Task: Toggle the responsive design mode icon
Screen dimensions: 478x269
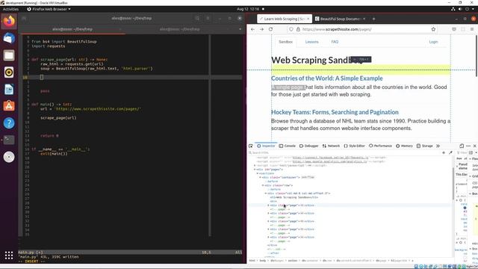Action: coord(462,146)
